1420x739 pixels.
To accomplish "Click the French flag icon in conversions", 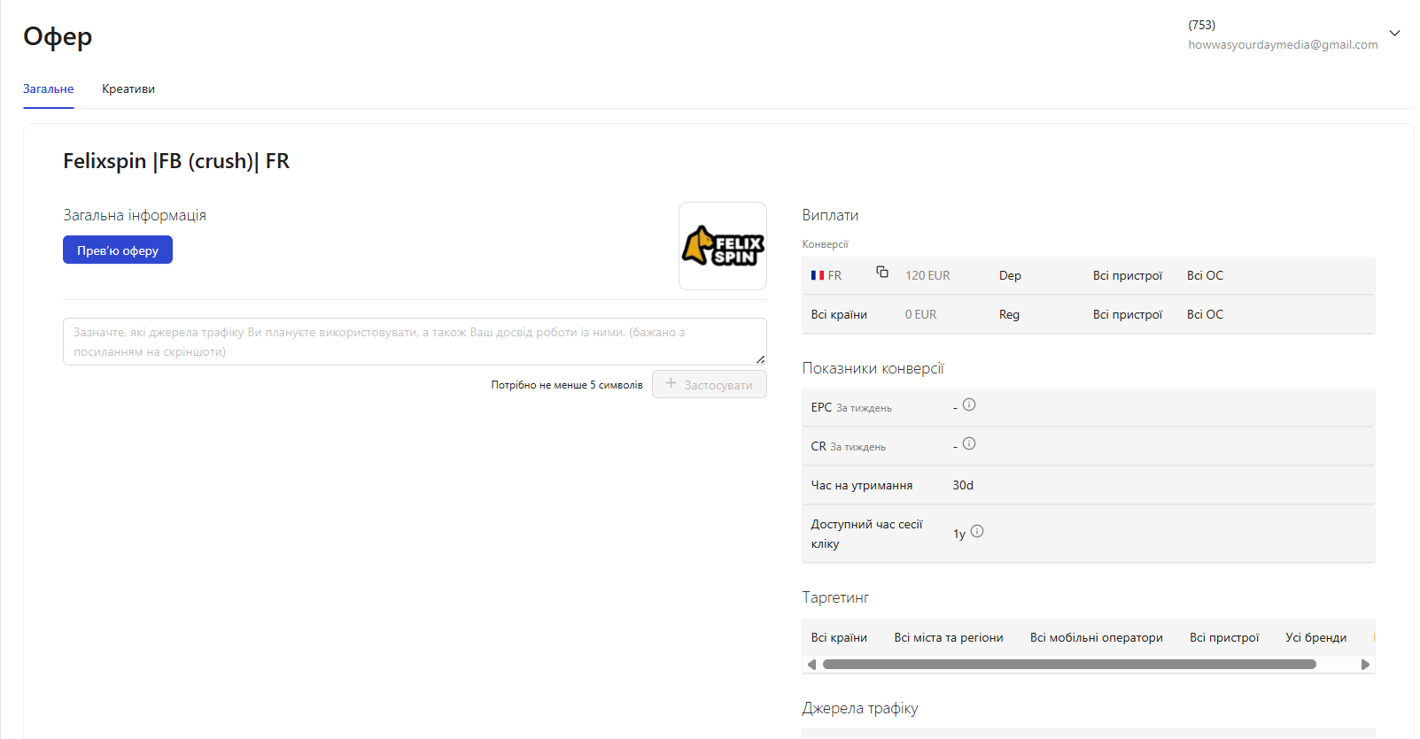I will click(x=818, y=275).
